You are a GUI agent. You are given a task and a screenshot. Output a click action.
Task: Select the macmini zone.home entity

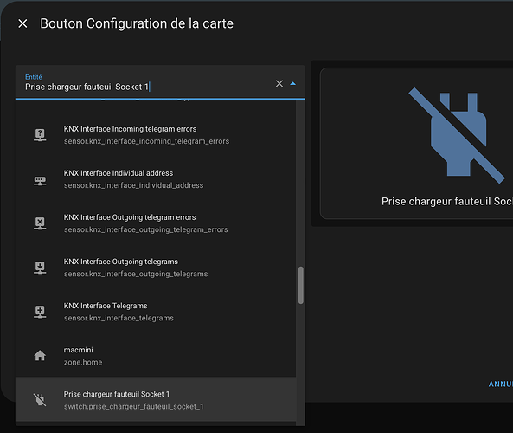156,356
